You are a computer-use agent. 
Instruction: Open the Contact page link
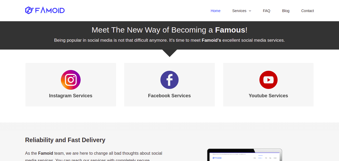307,11
